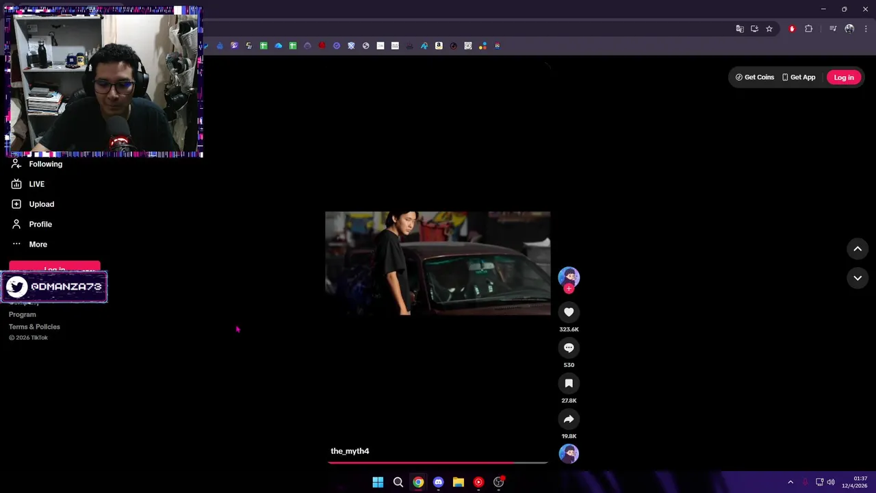Open Chrome extensions puzzle icon

809,29
